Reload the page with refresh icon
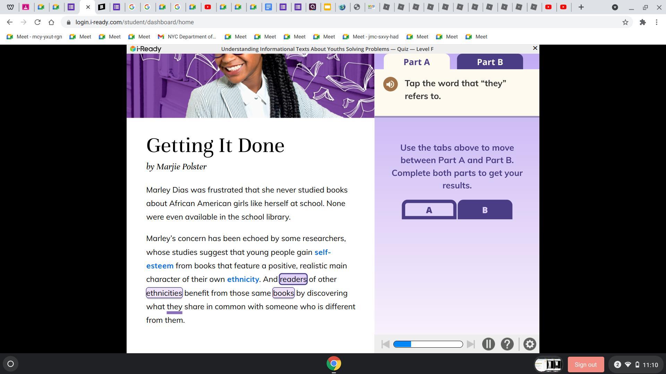 coord(37,22)
